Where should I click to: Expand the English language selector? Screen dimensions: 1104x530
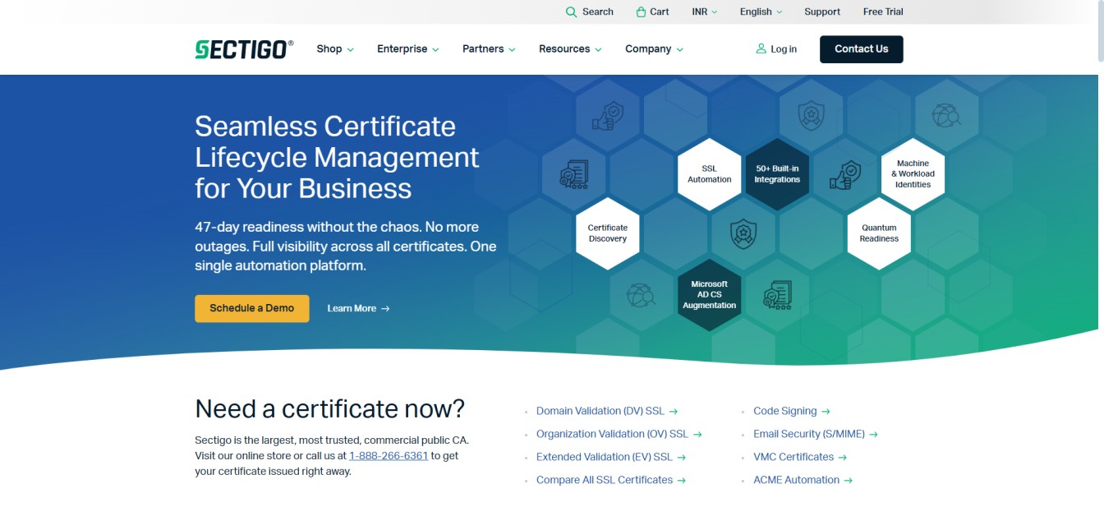pyautogui.click(x=761, y=12)
